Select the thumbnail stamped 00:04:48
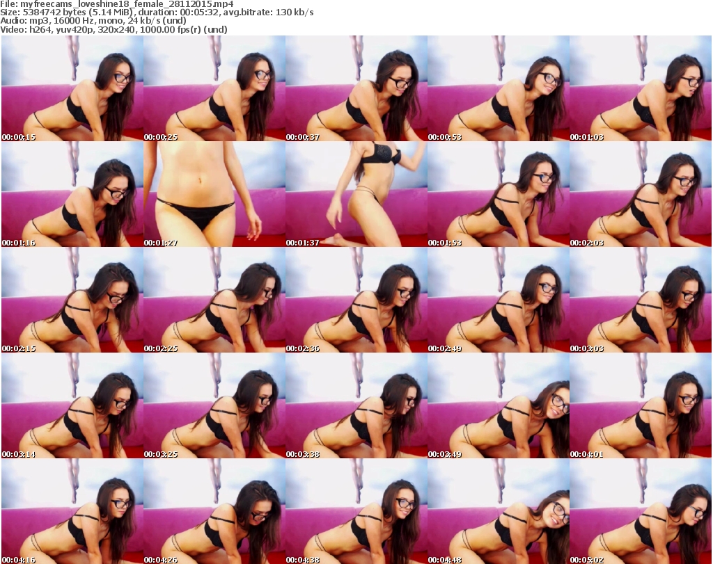 [x=499, y=511]
